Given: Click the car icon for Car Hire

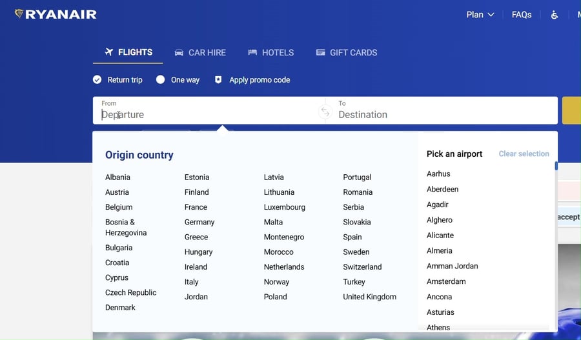Looking at the screenshot, I should tap(179, 53).
